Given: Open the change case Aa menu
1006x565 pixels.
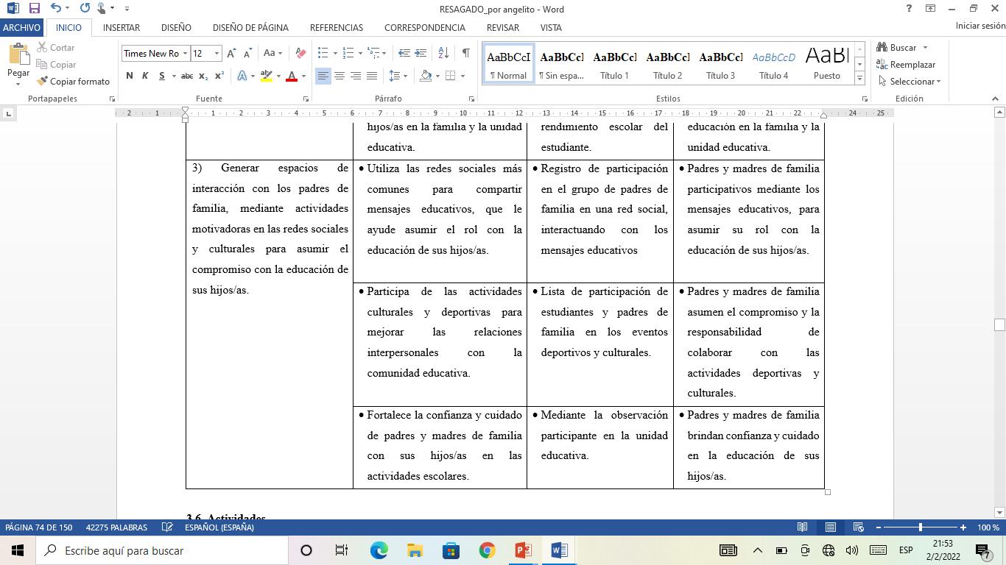Looking at the screenshot, I should (x=272, y=53).
